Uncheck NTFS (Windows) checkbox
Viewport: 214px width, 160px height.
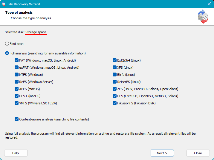(16, 75)
